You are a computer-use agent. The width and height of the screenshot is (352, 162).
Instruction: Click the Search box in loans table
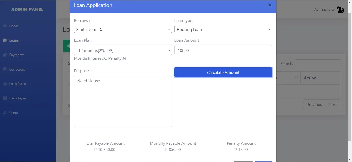[x=317, y=64]
